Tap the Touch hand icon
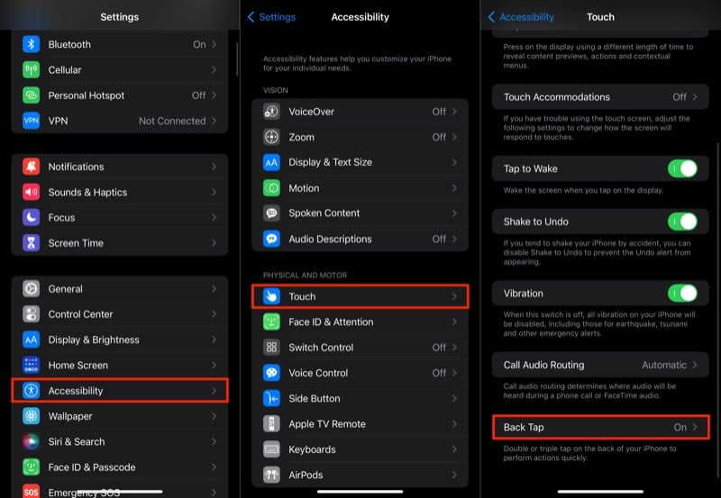The width and height of the screenshot is (721, 498). click(x=272, y=296)
